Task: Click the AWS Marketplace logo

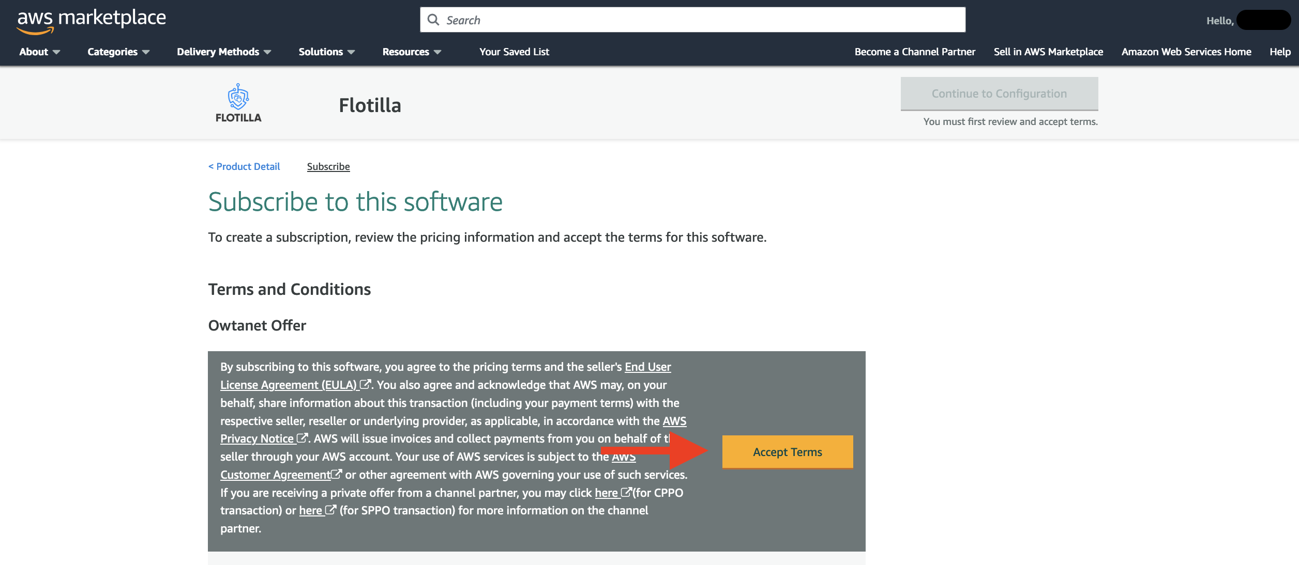Action: pyautogui.click(x=92, y=21)
